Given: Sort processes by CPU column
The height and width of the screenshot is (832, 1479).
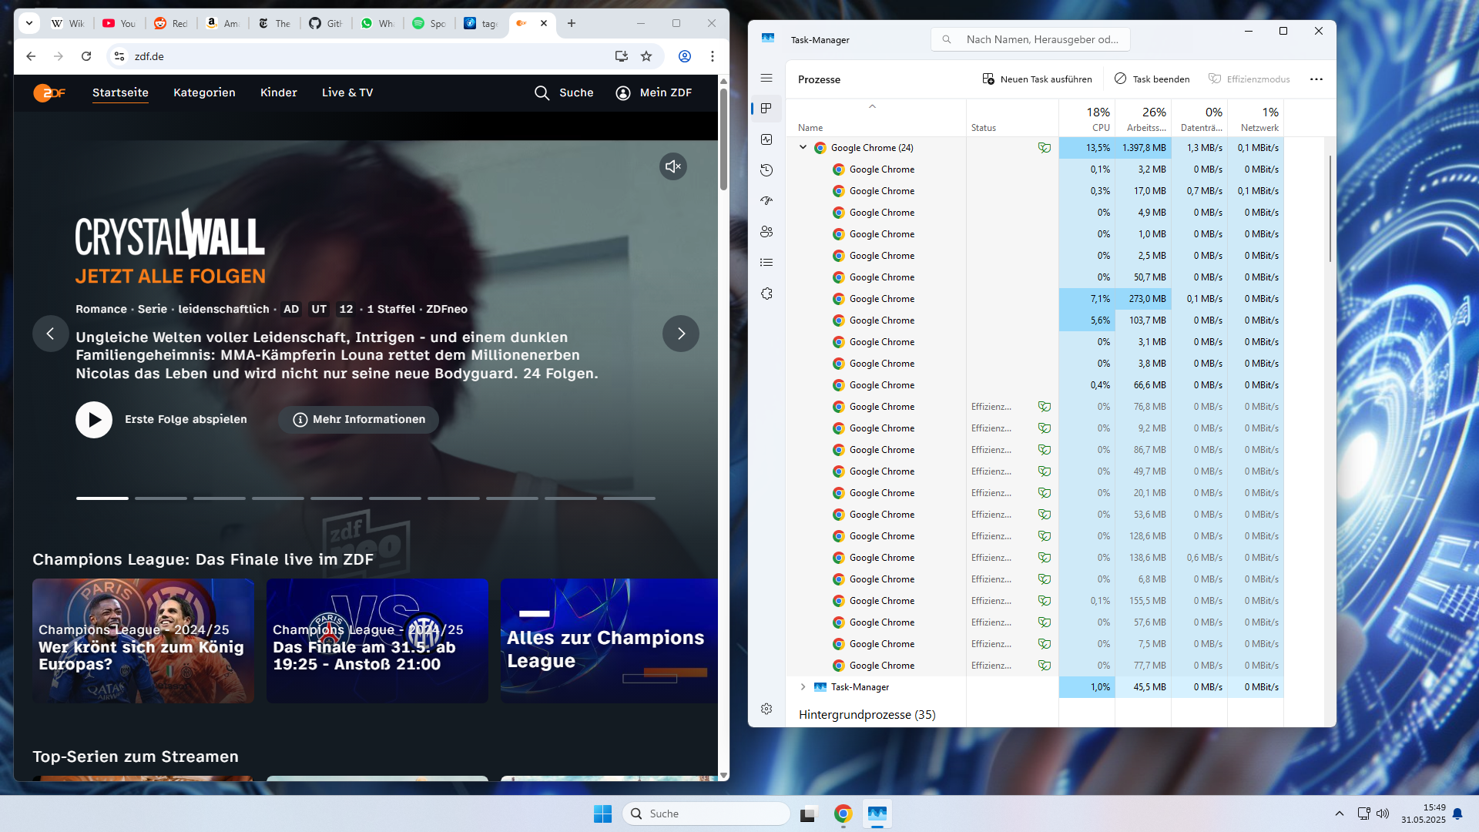Looking at the screenshot, I should tap(1087, 119).
